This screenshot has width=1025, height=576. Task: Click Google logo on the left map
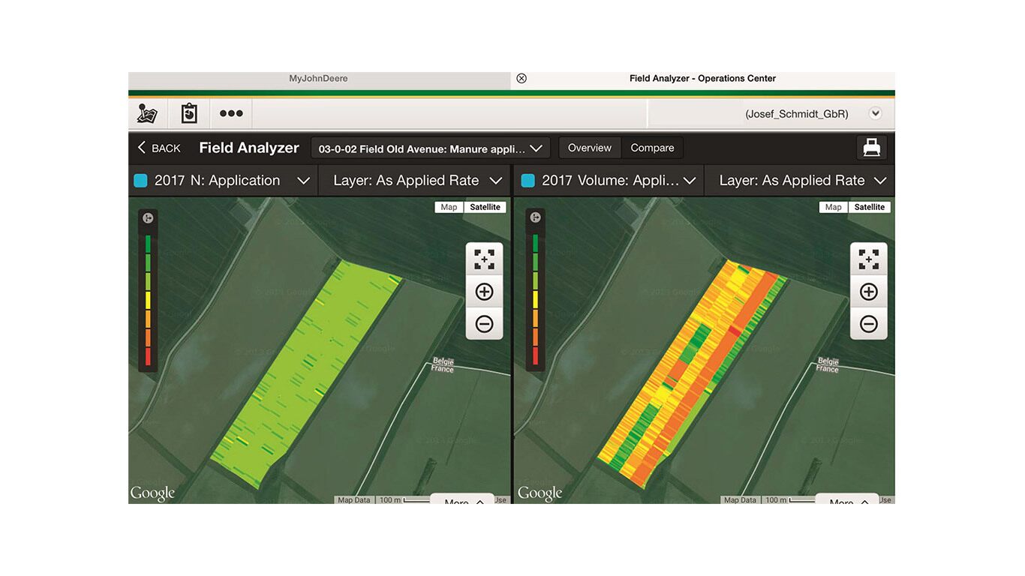152,493
